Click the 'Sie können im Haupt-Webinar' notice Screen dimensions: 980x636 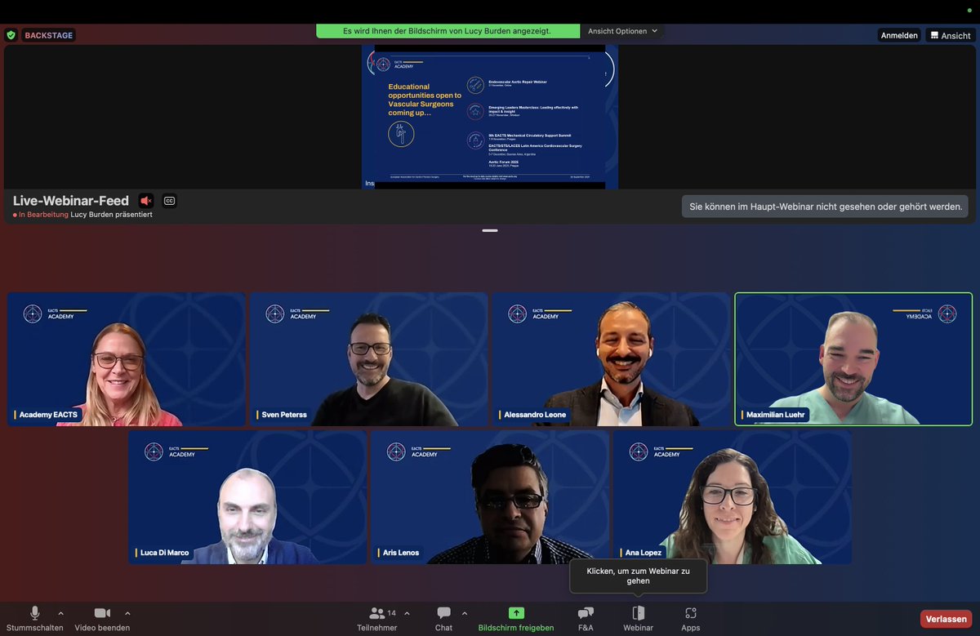coord(826,207)
